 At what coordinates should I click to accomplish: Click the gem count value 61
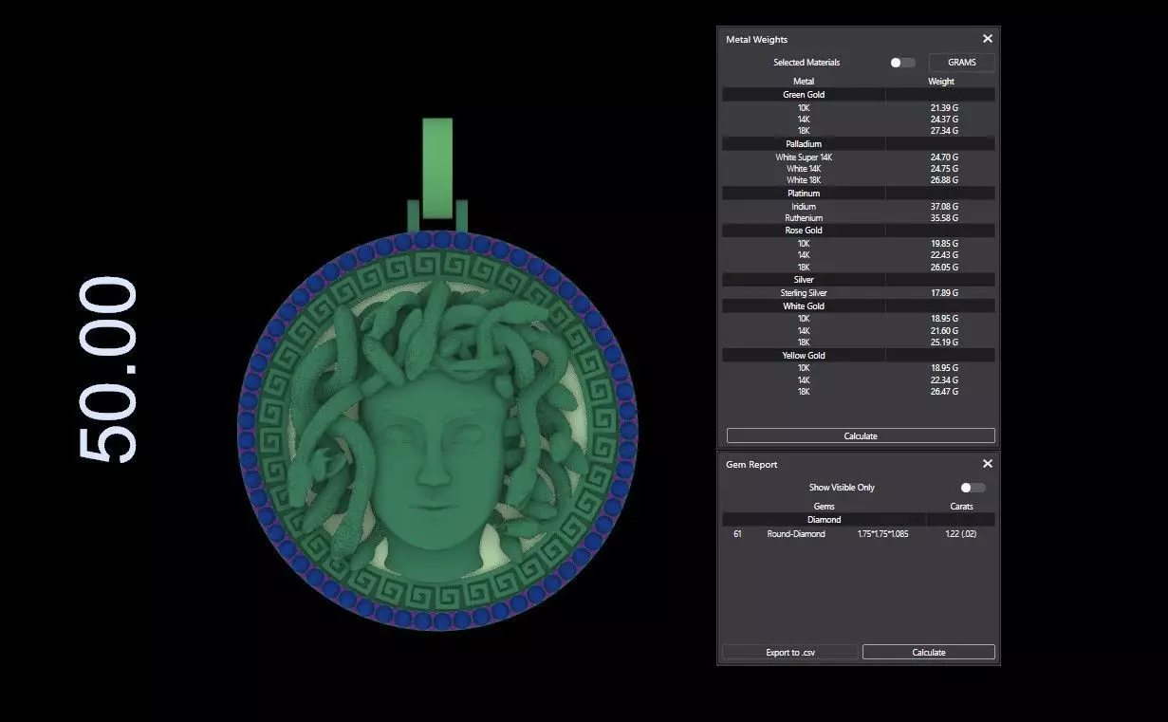[737, 534]
